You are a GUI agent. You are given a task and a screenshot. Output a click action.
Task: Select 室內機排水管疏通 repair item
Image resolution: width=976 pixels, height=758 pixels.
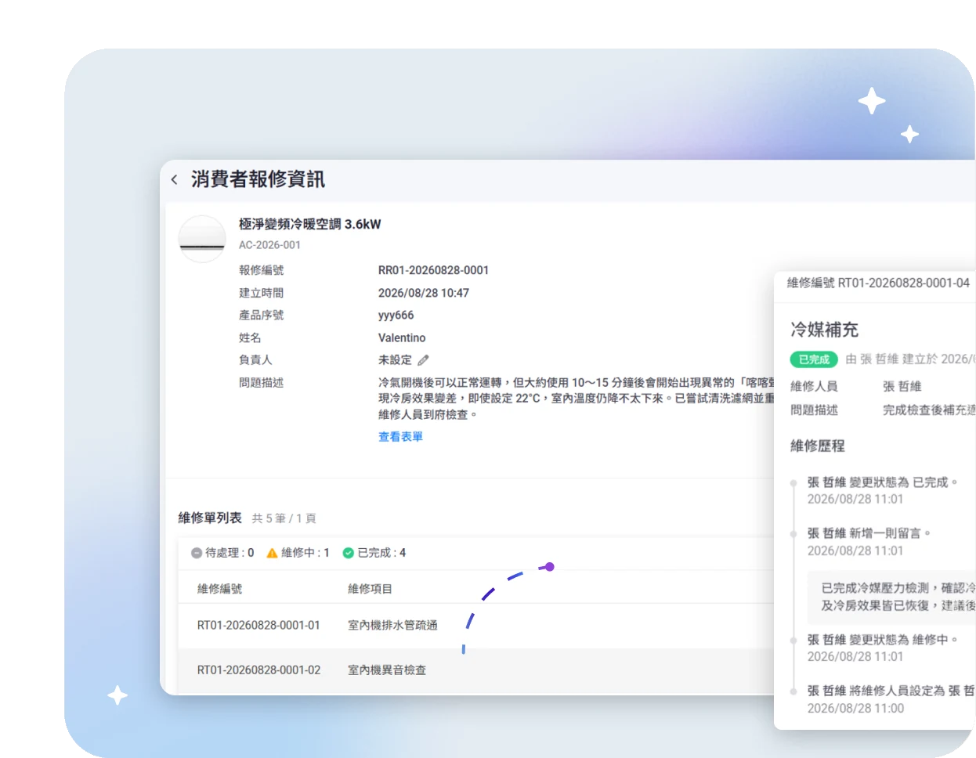tap(392, 626)
